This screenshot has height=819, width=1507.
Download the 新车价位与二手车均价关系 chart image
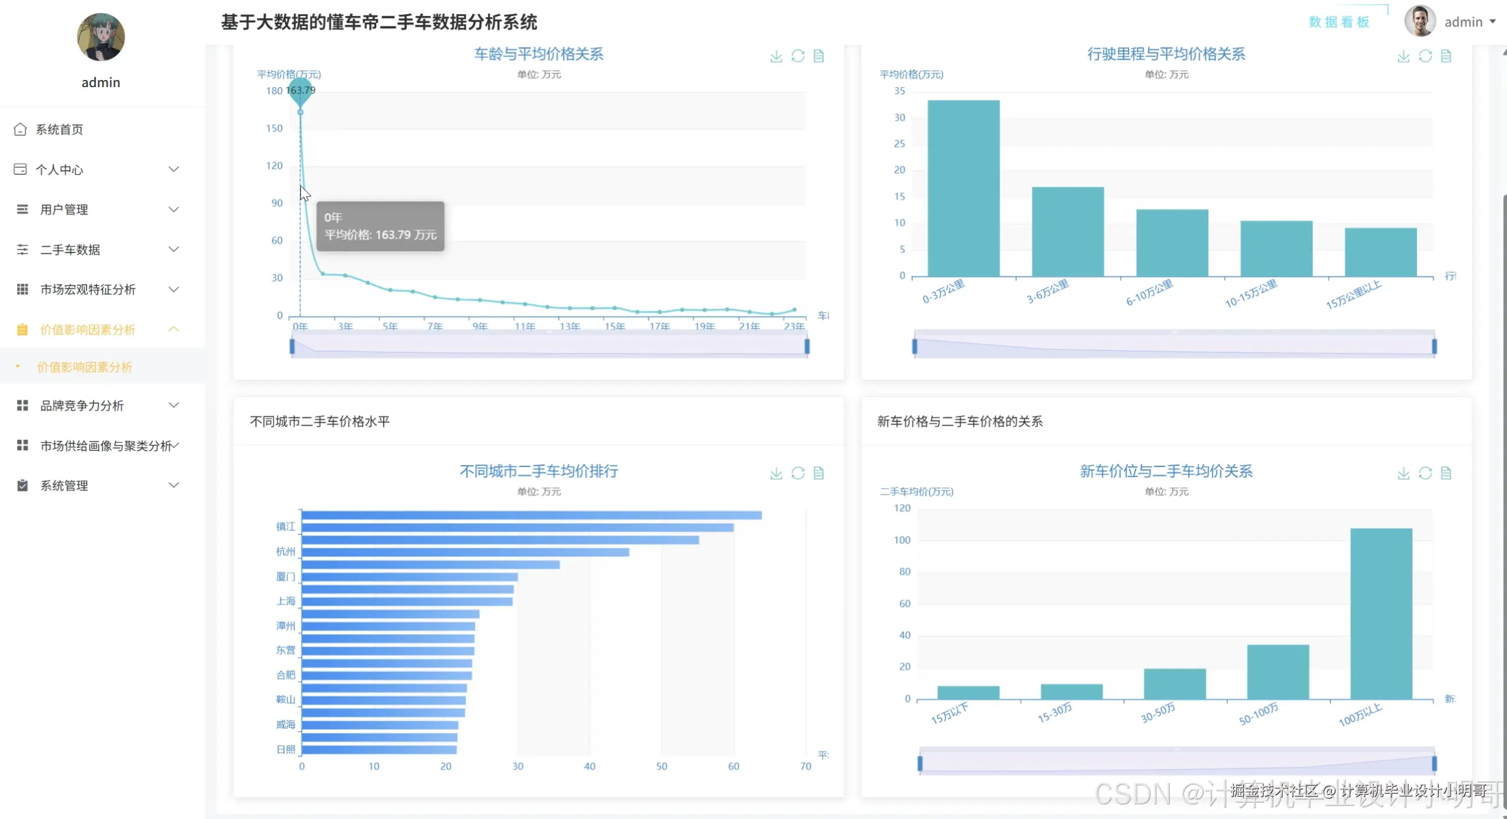pyautogui.click(x=1403, y=473)
